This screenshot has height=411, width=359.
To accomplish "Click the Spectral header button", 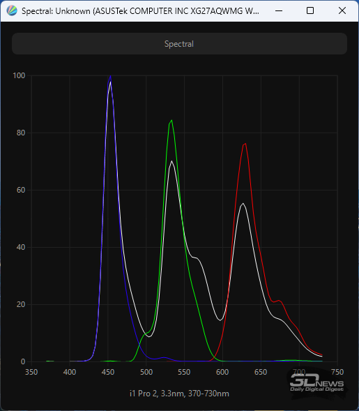I will click(x=179, y=44).
